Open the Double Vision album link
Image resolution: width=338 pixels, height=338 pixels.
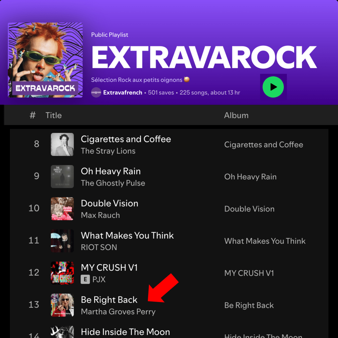tap(249, 209)
